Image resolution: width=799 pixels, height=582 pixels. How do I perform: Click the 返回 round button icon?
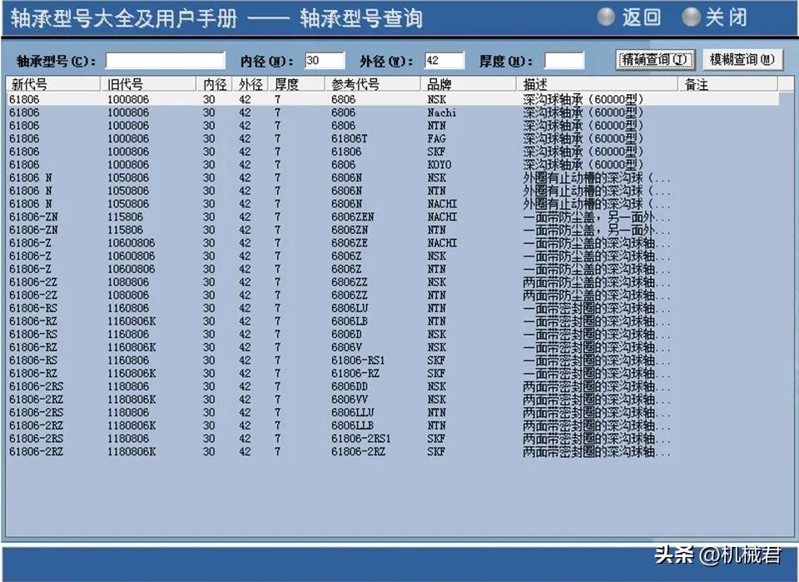pyautogui.click(x=607, y=17)
